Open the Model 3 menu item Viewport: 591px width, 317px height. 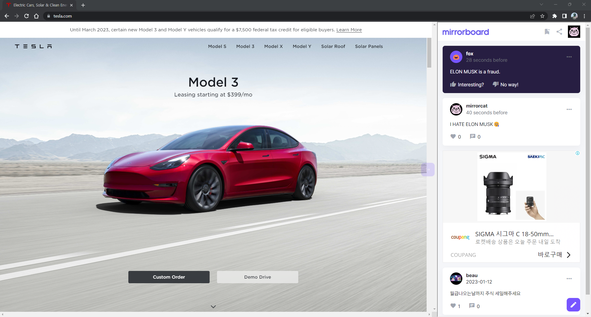click(245, 46)
